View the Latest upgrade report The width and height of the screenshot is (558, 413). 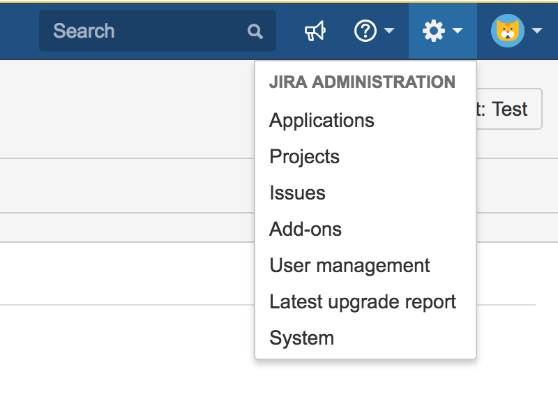pos(363,302)
